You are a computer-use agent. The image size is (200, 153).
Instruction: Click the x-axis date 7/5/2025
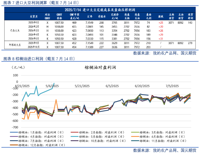[172, 86]
